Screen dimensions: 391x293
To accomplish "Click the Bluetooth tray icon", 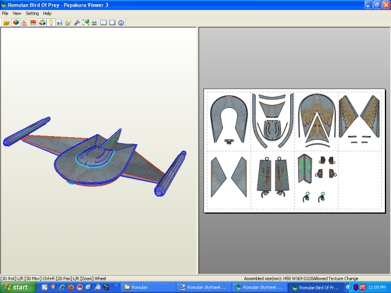I will (356, 288).
